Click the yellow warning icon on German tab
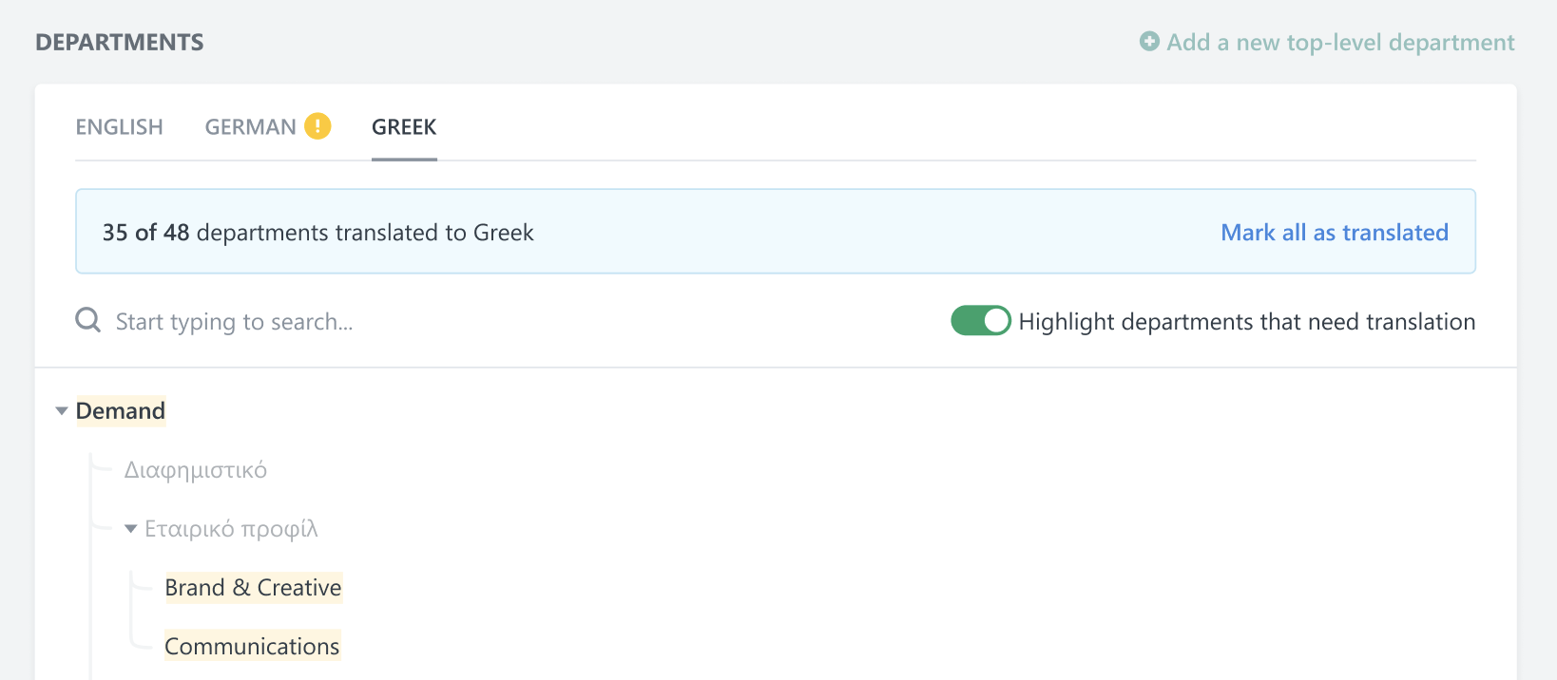1557x680 pixels. click(317, 126)
